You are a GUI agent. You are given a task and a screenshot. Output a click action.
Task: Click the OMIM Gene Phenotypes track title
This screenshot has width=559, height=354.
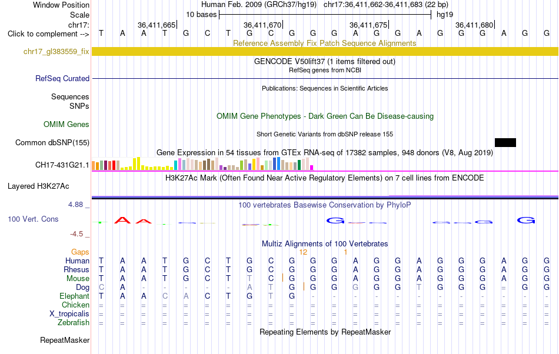point(325,116)
